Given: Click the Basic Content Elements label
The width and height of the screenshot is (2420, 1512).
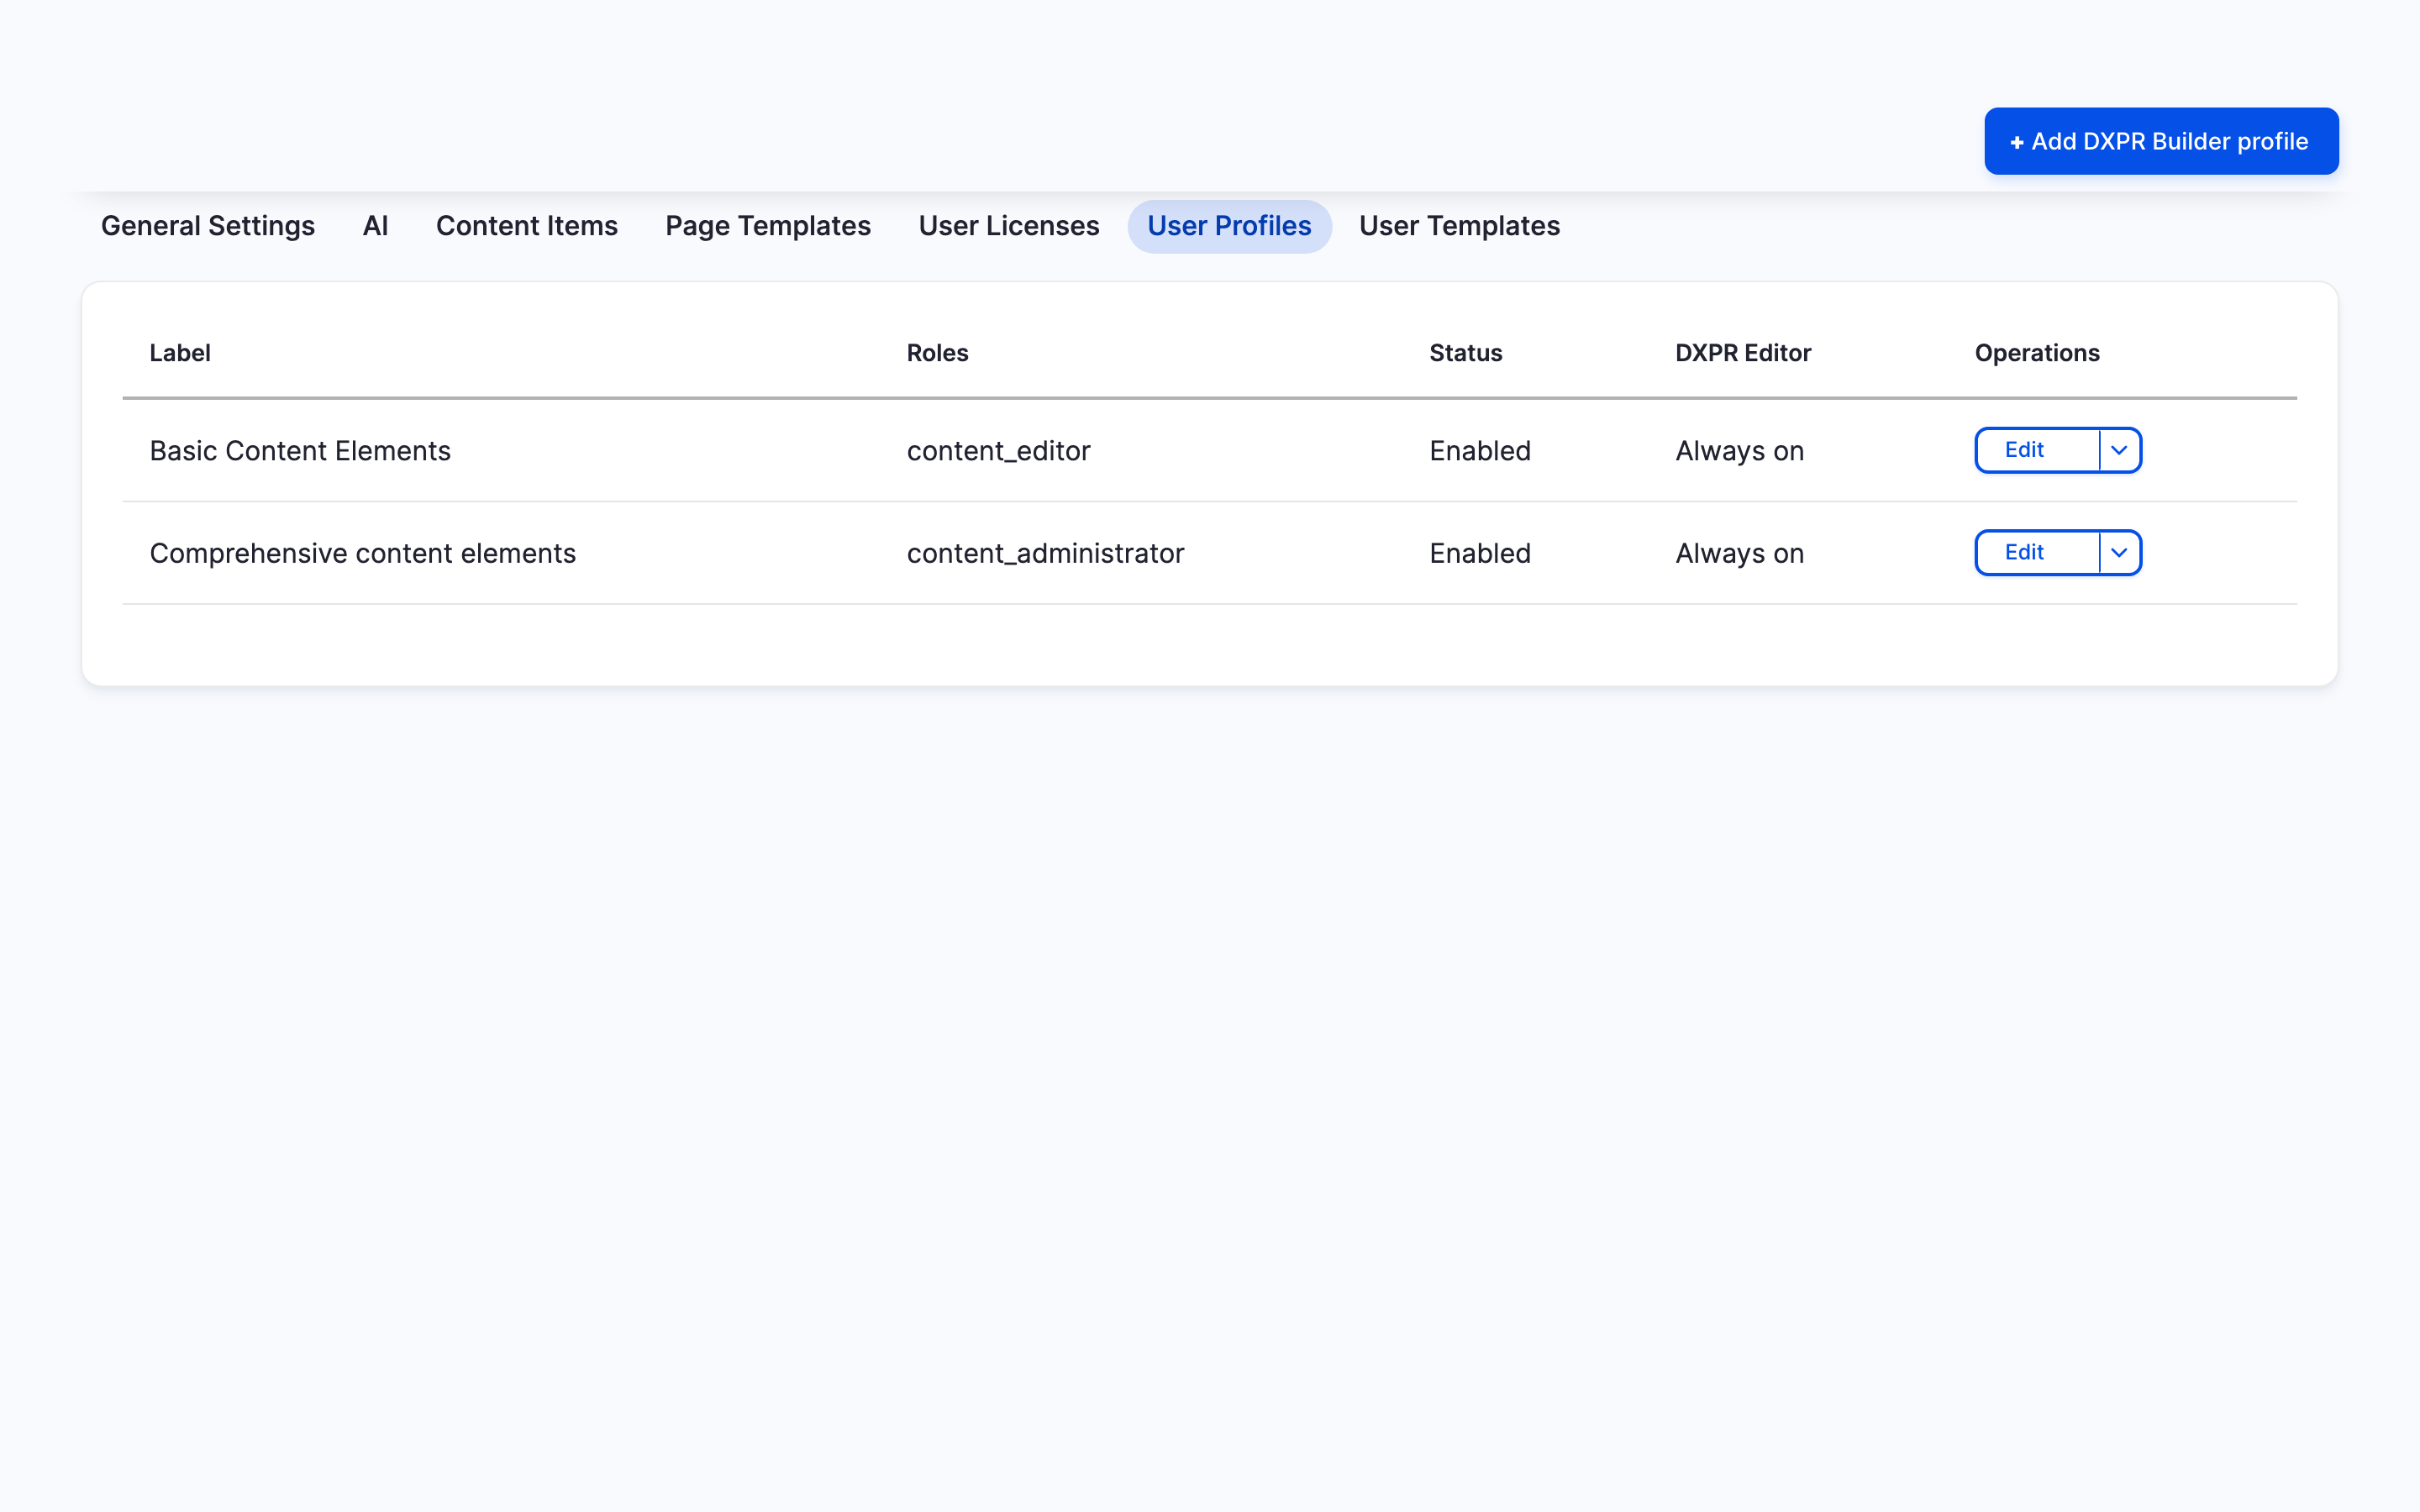Looking at the screenshot, I should (x=300, y=451).
